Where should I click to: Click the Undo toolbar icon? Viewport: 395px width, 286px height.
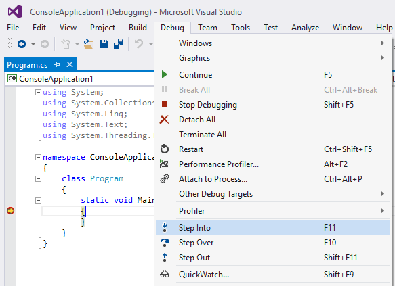[x=139, y=44]
